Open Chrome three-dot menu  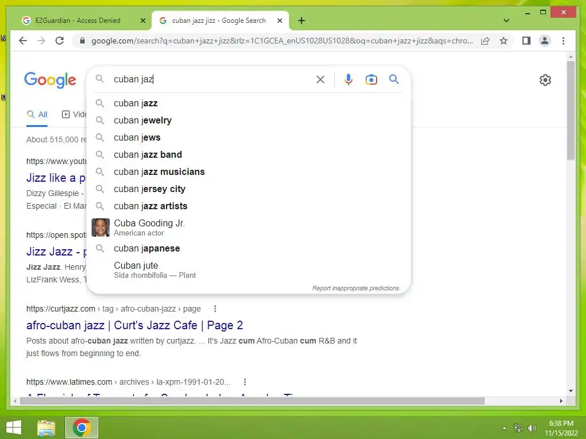coord(563,41)
